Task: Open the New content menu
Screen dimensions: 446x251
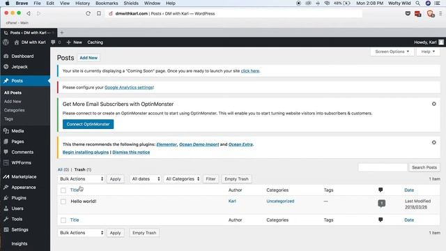Action: point(75,42)
